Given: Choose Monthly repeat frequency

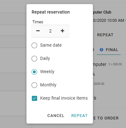Looking at the screenshot, I should coord(34,85).
